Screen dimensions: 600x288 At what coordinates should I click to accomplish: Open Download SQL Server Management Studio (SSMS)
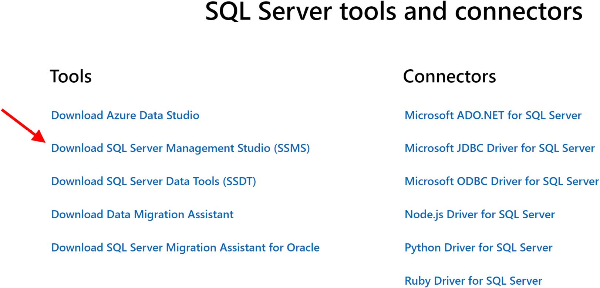[181, 148]
